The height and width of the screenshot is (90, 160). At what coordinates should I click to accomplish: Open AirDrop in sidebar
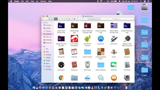click(x=47, y=25)
